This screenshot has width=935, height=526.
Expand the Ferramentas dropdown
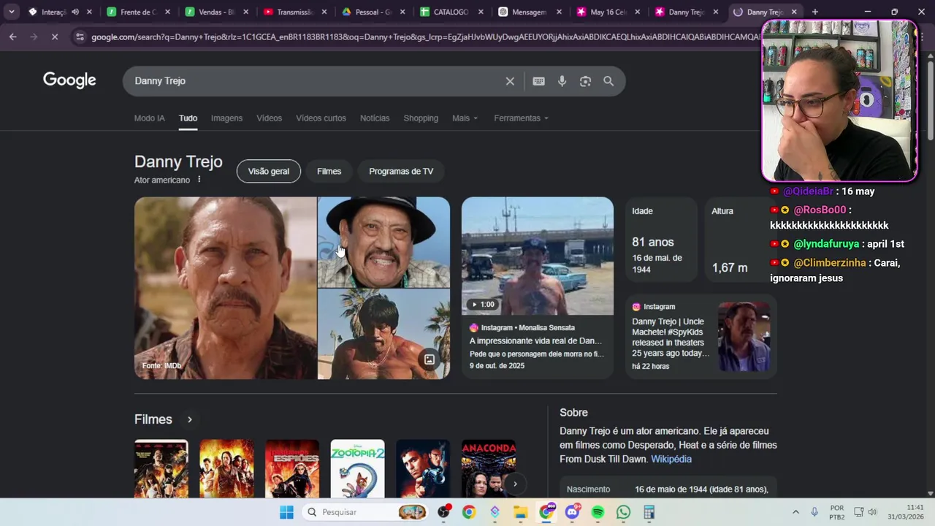tap(521, 118)
